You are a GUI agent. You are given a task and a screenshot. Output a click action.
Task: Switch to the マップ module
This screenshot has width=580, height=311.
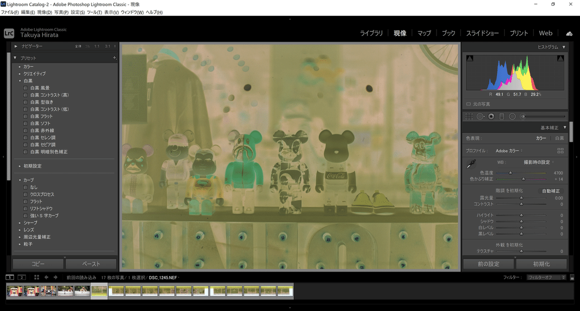[x=424, y=33]
